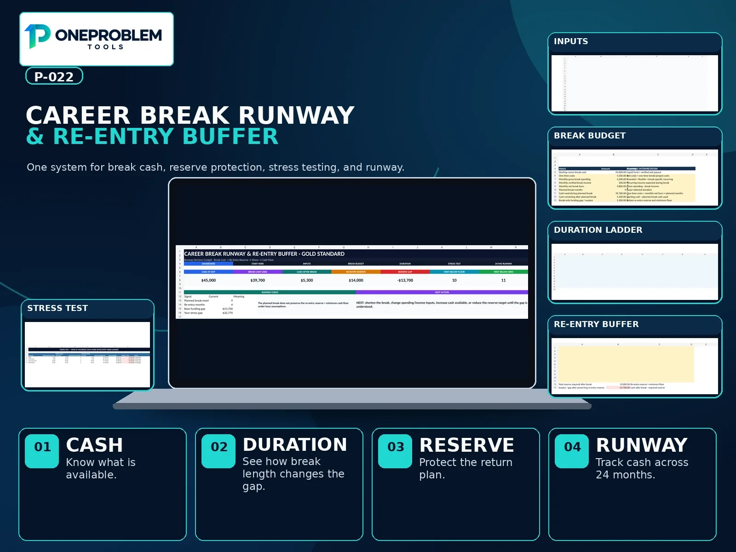Click the purple BREAK CASH USED header
The width and height of the screenshot is (736, 552).
point(258,272)
